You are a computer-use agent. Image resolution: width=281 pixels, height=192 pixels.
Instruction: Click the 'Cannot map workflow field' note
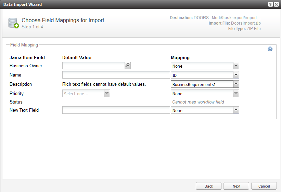point(198,102)
